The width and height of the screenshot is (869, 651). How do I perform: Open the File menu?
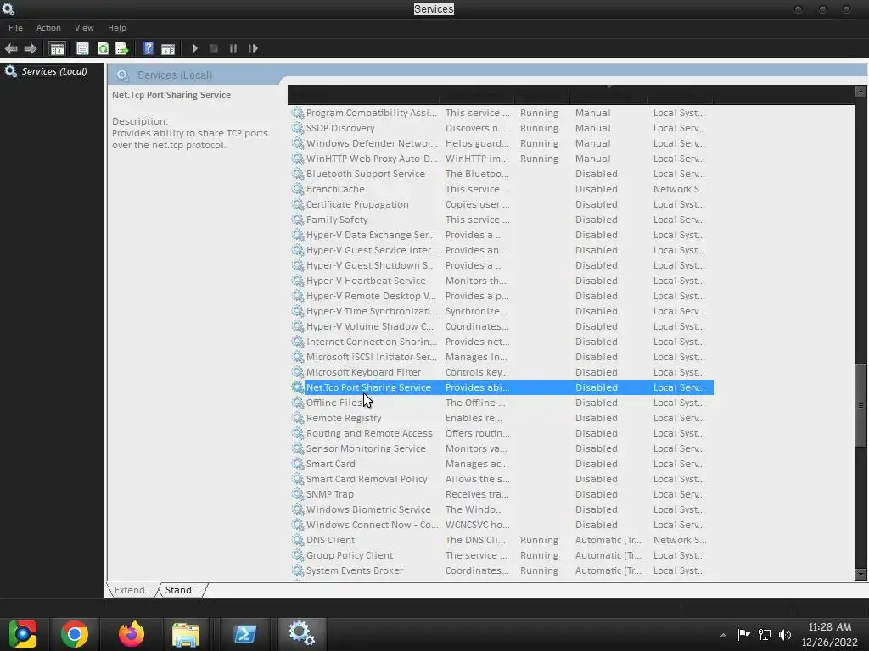(15, 28)
